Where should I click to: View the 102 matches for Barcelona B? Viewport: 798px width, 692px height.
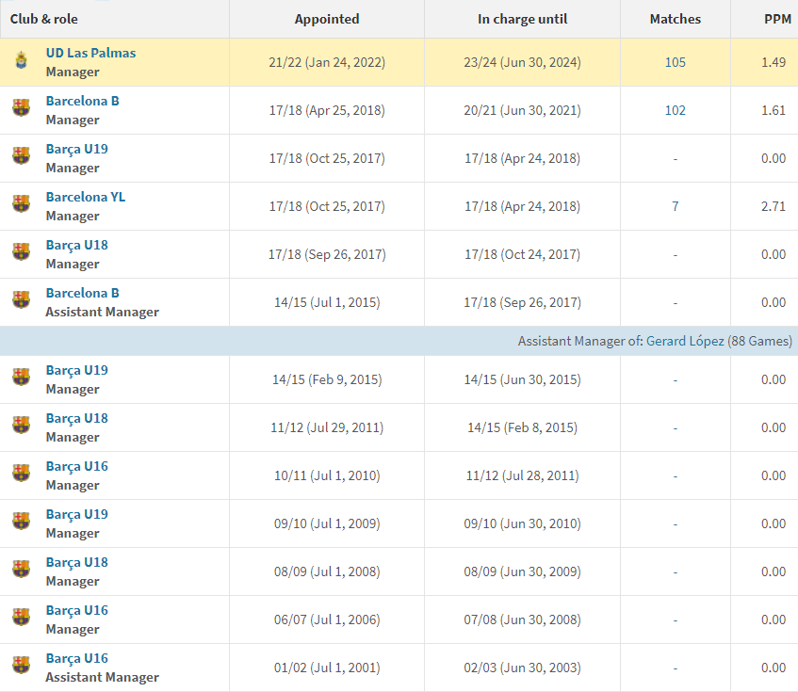pos(675,110)
